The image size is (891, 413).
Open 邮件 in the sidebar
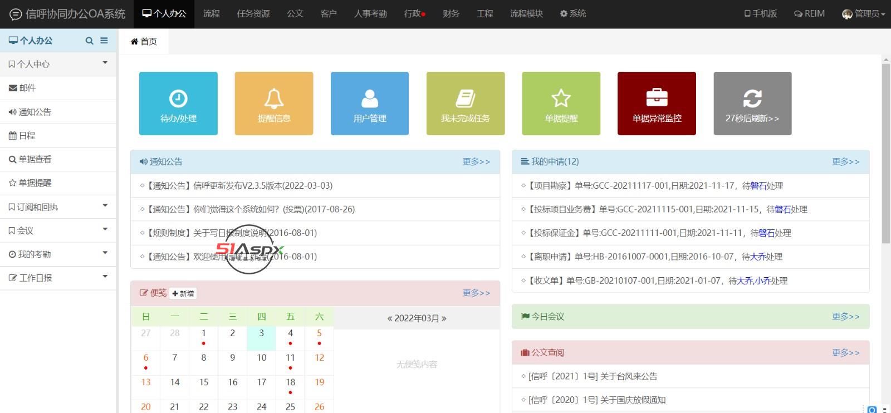point(58,88)
